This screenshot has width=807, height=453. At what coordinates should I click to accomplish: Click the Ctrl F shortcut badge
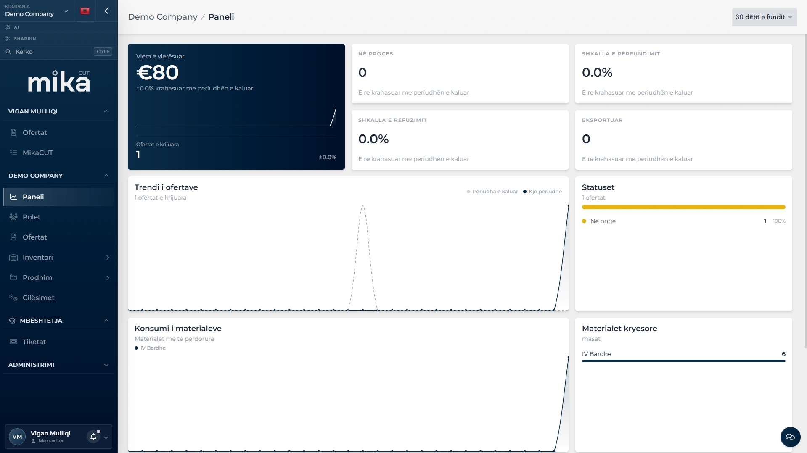pos(103,52)
